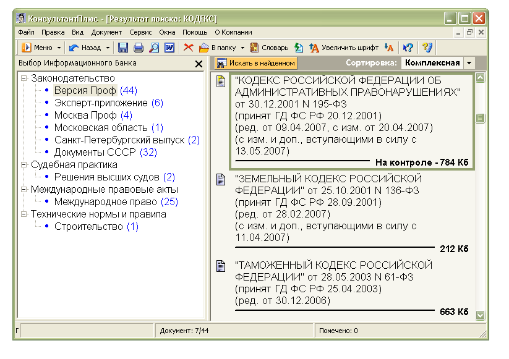
Task: Open the Назад history dropdown arrow
Action: pyautogui.click(x=108, y=48)
